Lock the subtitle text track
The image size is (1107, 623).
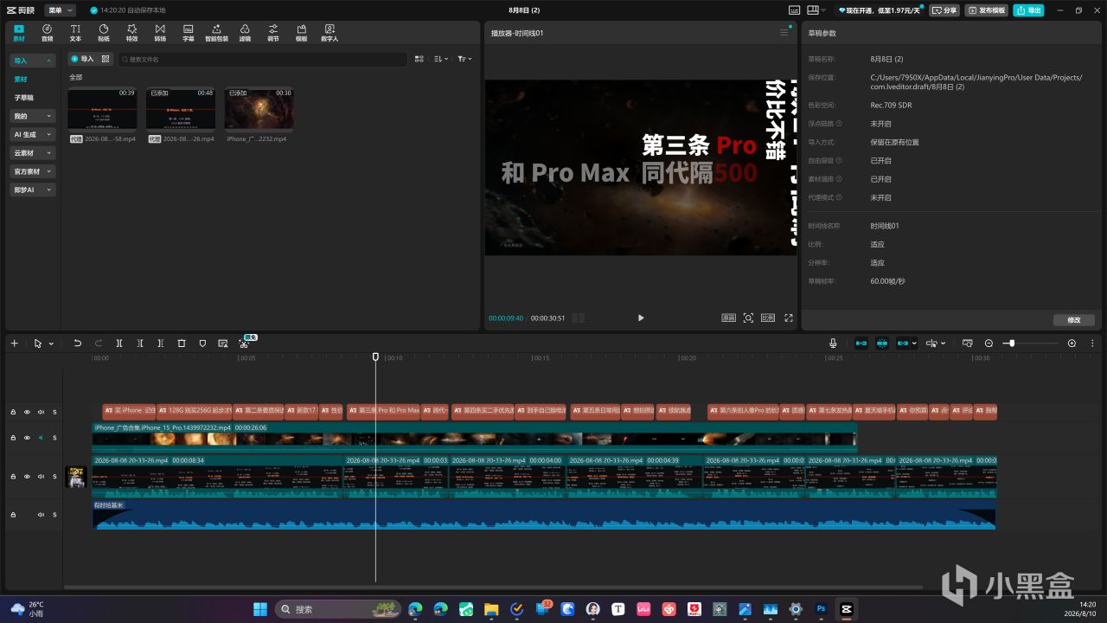coord(13,412)
